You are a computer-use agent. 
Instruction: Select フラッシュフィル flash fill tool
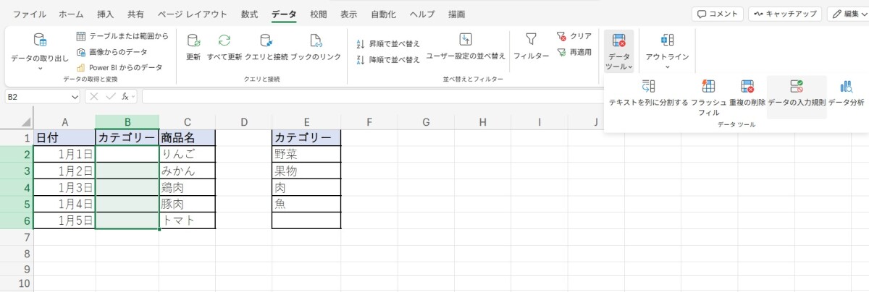[708, 87]
